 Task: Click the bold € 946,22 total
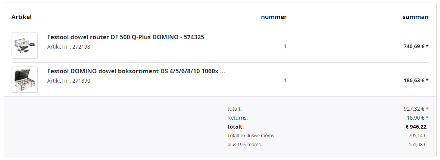pyautogui.click(x=416, y=127)
